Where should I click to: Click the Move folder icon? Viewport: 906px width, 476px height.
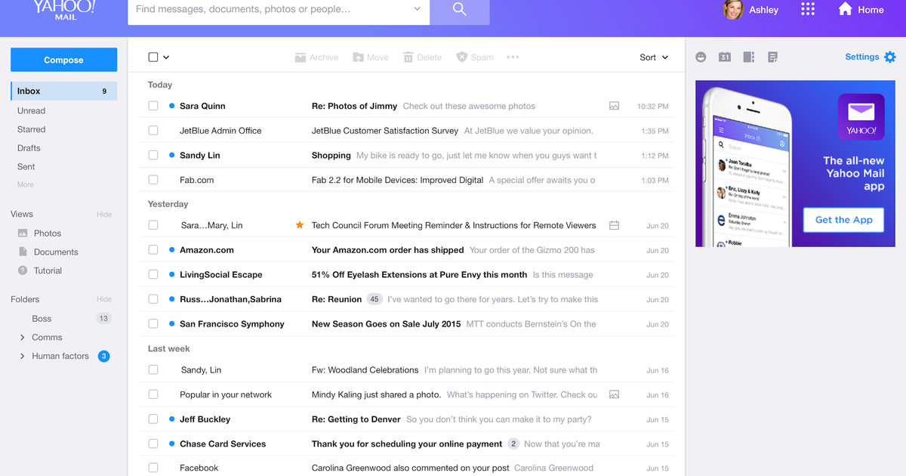(x=359, y=57)
